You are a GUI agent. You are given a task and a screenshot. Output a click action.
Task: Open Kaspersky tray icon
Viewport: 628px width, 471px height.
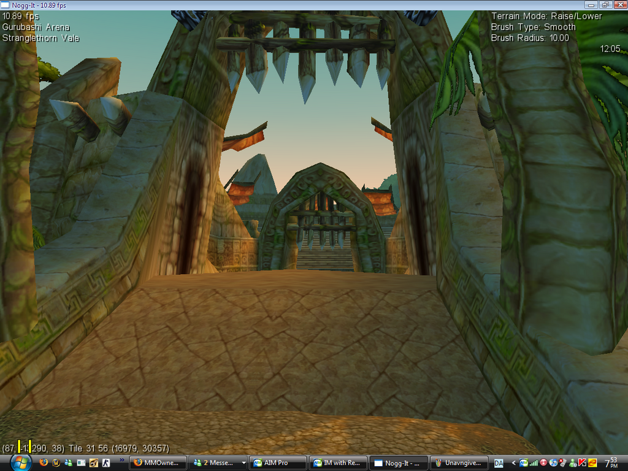point(583,463)
